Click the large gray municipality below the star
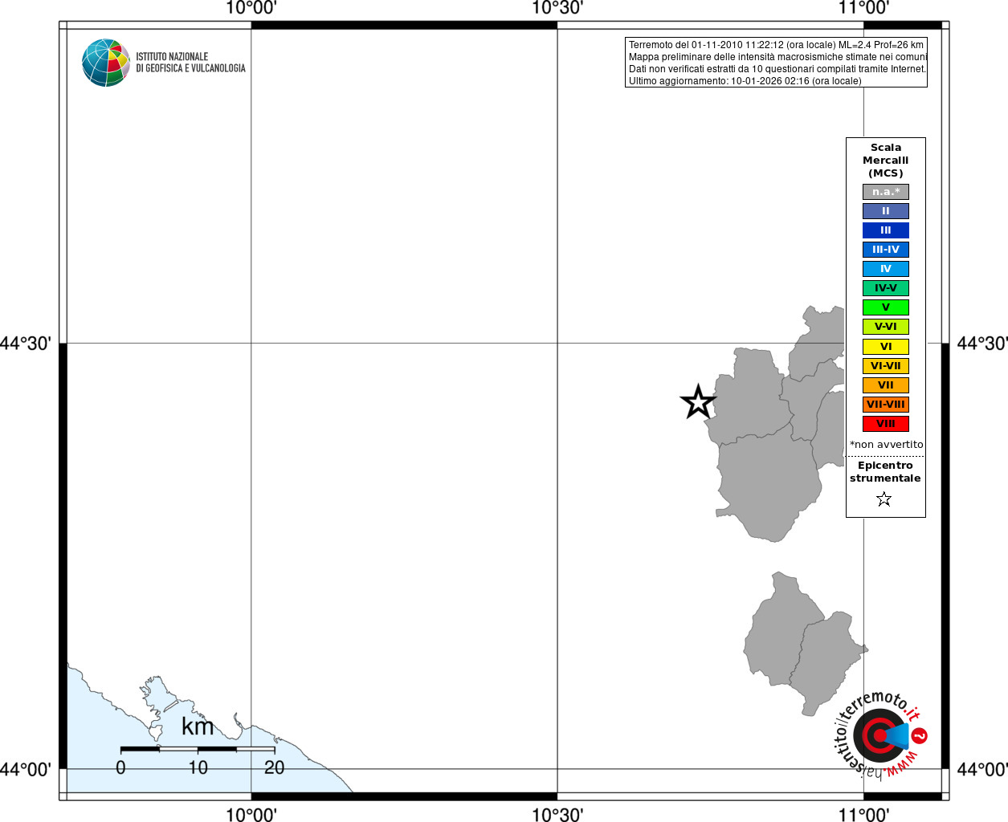 [x=769, y=486]
